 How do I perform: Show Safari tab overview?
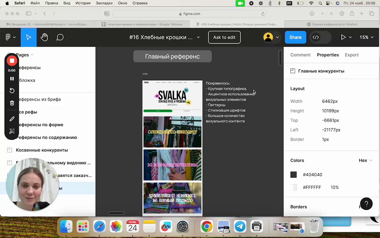pyautogui.click(x=371, y=14)
